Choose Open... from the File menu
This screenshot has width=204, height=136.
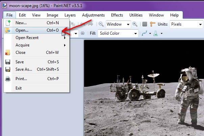pos(36,30)
